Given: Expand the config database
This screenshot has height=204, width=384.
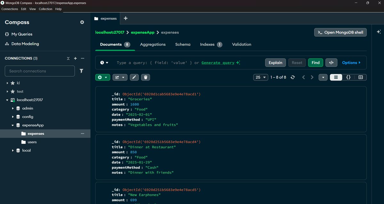Looking at the screenshot, I should 13,117.
